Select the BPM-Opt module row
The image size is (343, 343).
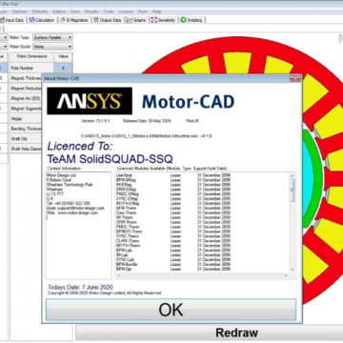tap(173, 269)
